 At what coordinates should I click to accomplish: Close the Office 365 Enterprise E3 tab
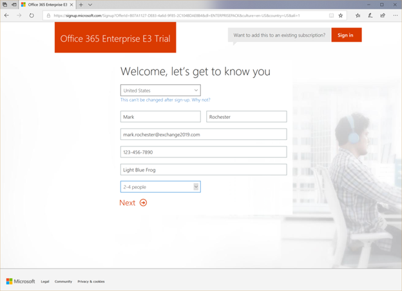click(72, 4)
